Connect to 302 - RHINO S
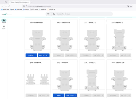 [x=58, y=95]
